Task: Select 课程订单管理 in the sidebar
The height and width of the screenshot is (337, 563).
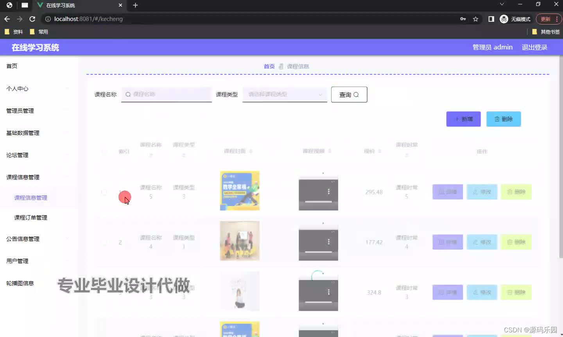Action: click(31, 217)
